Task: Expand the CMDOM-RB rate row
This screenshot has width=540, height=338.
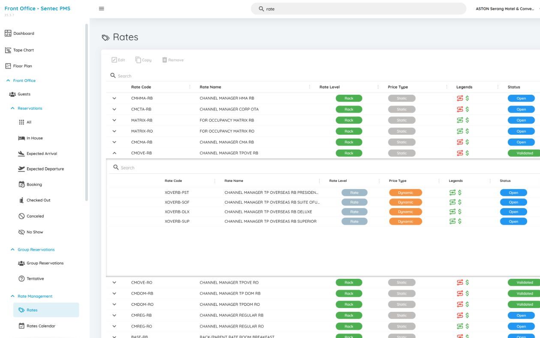Action: point(114,294)
